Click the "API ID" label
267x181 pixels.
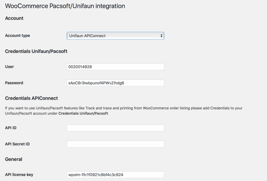[11, 128]
